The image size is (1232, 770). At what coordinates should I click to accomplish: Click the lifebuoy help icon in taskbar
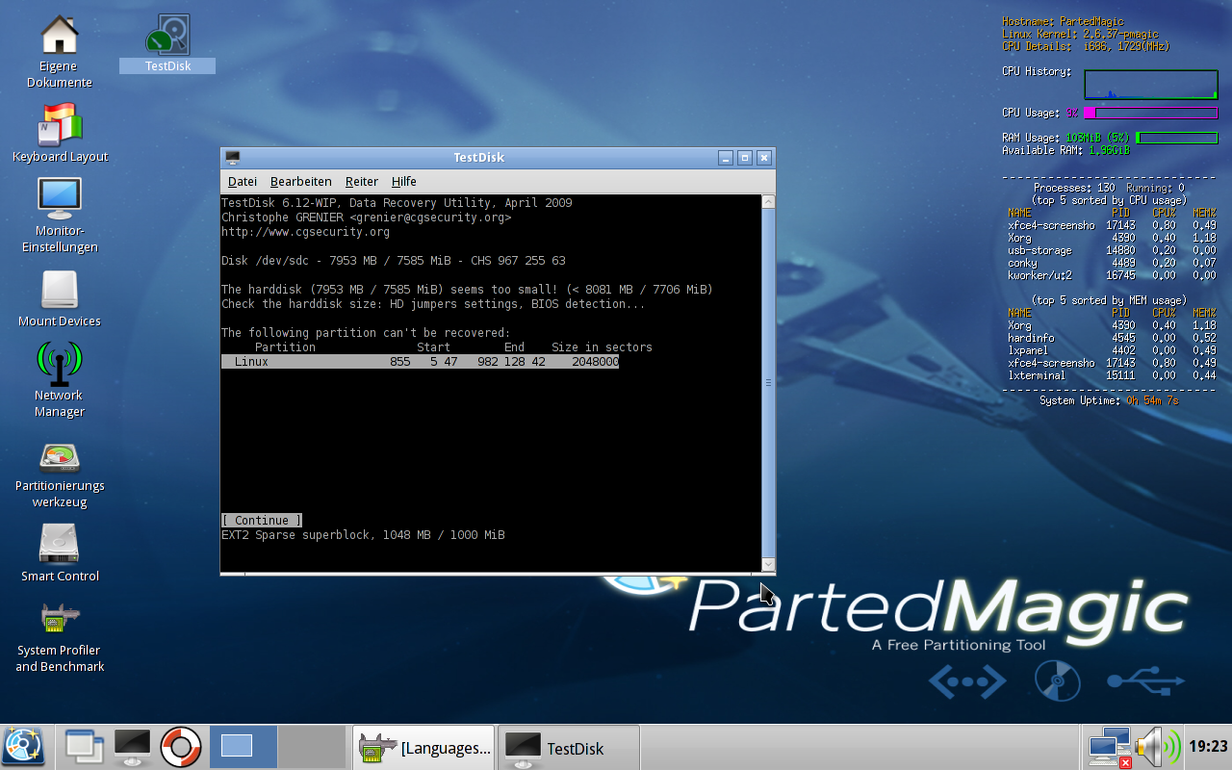(x=180, y=747)
